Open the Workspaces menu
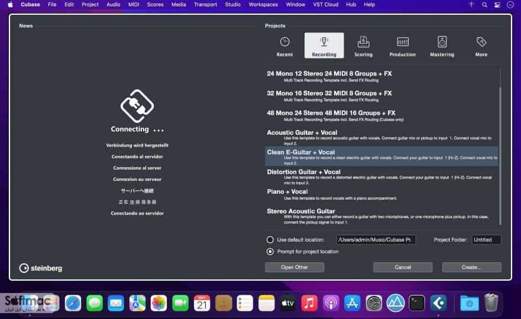 coord(263,5)
